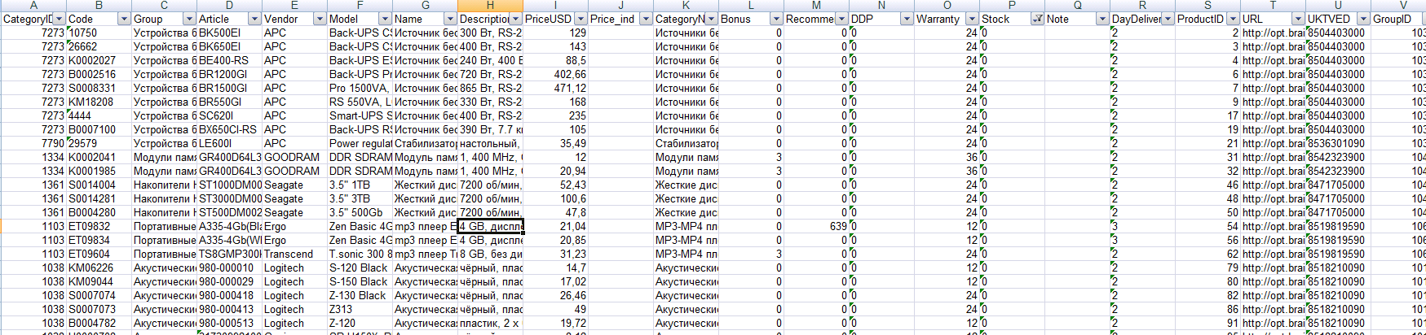Select CategoryID 7790 cell
Viewport: 1426px width, 335px height.
point(33,143)
